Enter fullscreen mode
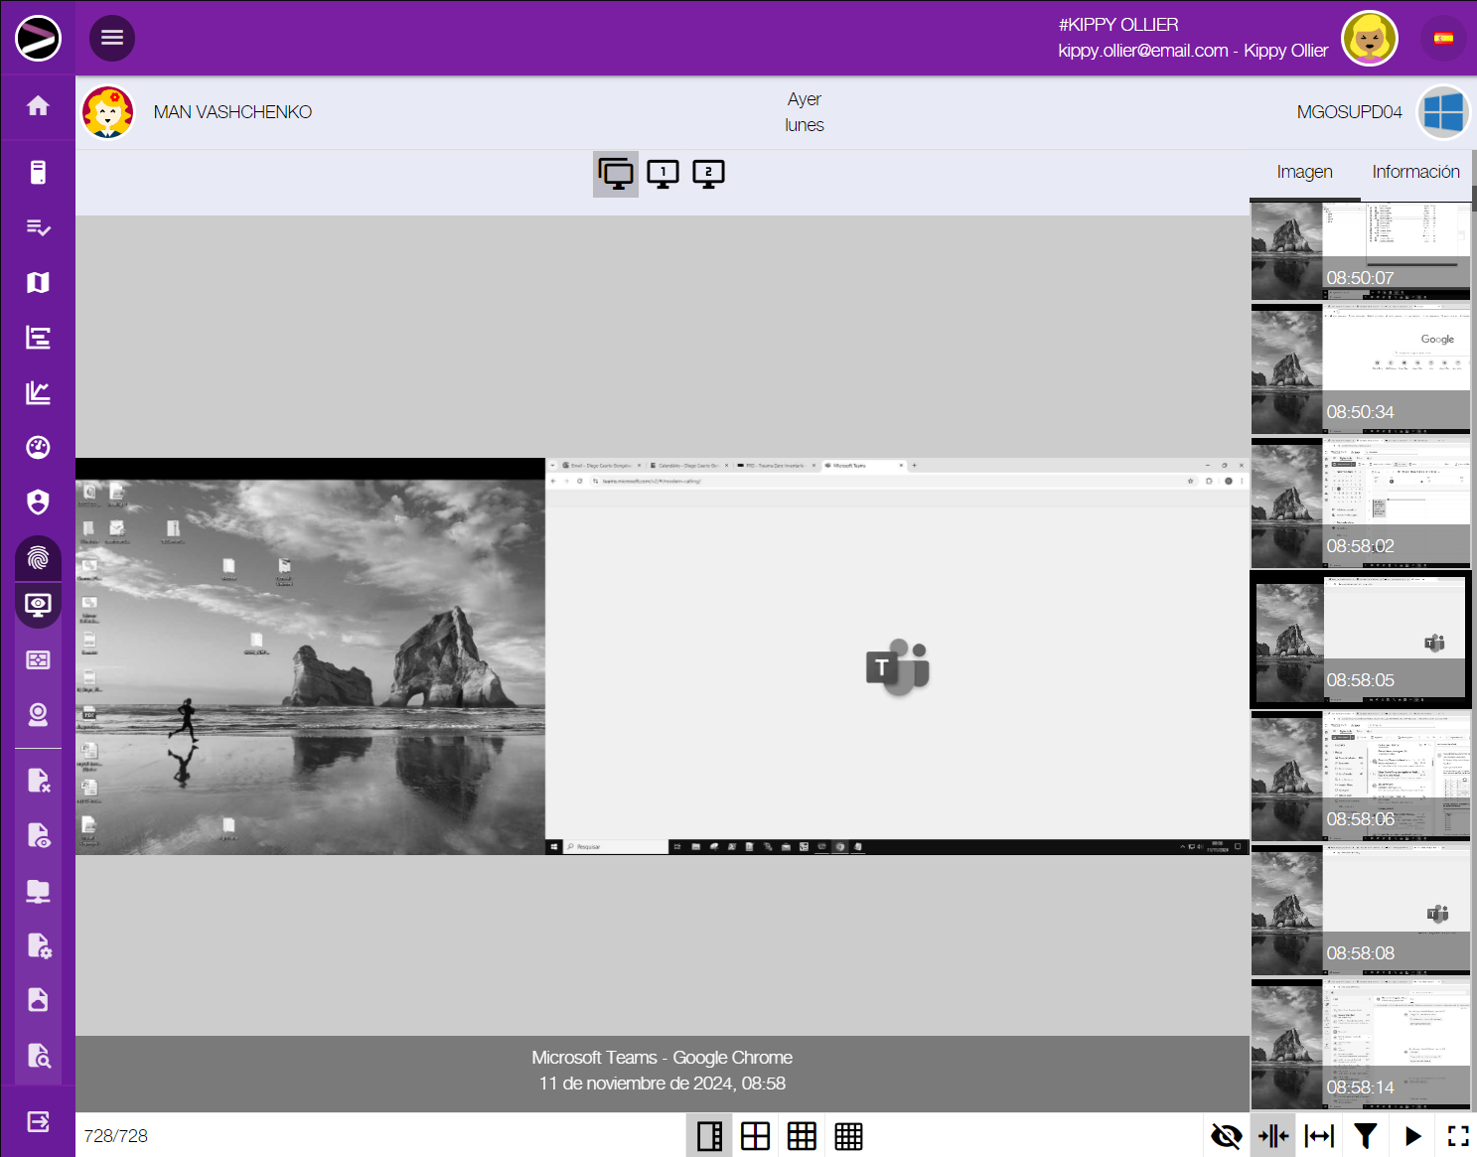The height and width of the screenshot is (1157, 1477). [1457, 1136]
